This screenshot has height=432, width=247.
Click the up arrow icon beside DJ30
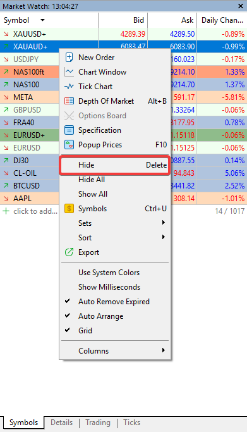(6, 161)
